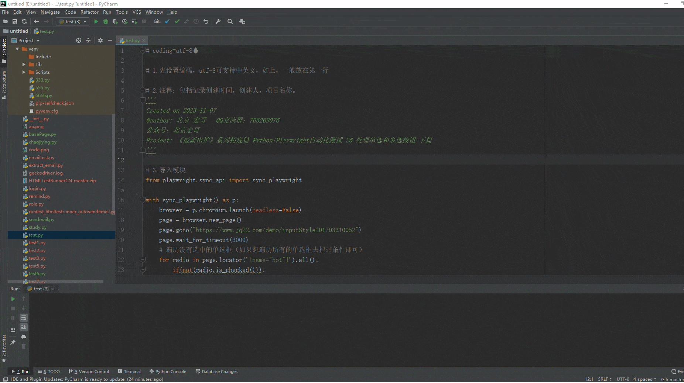The width and height of the screenshot is (684, 383).
Task: Click the green Debug bug icon
Action: [106, 21]
